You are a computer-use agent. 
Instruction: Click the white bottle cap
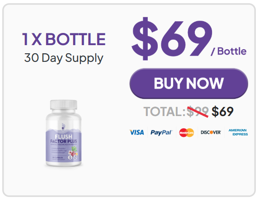tap(64, 104)
